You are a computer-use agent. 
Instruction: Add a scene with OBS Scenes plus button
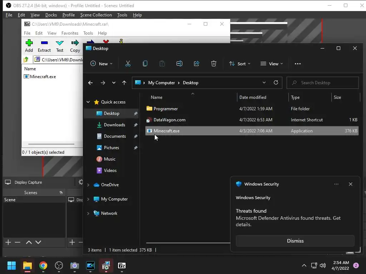[8, 242]
